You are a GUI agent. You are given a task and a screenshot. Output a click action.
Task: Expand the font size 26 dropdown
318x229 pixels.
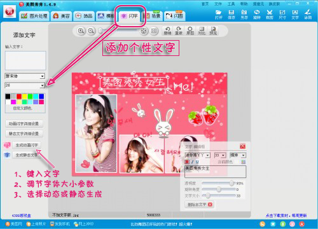point(43,85)
